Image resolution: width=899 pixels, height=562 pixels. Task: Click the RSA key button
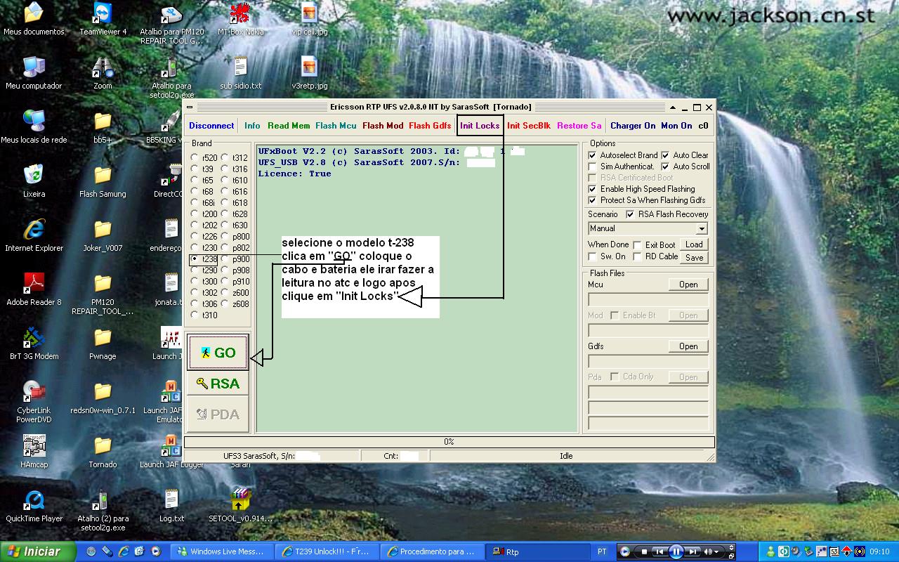(x=218, y=384)
